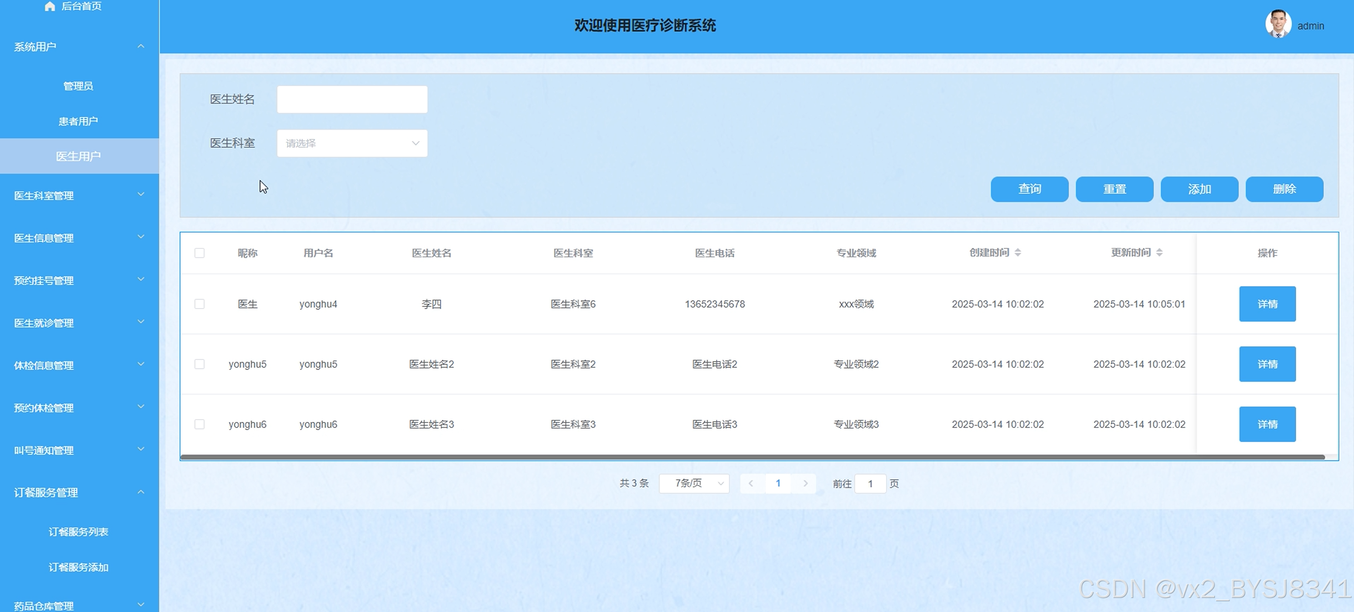Collapse the 系统用户 menu chevron

141,46
